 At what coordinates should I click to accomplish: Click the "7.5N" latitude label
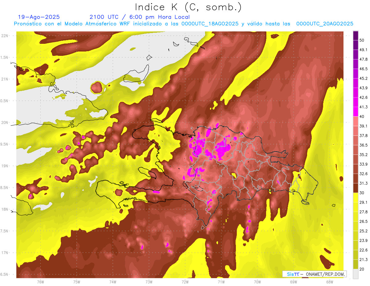5,231
